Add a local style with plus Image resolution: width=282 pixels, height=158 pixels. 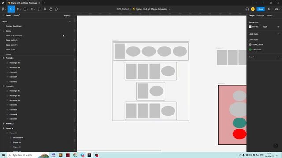point(278,34)
